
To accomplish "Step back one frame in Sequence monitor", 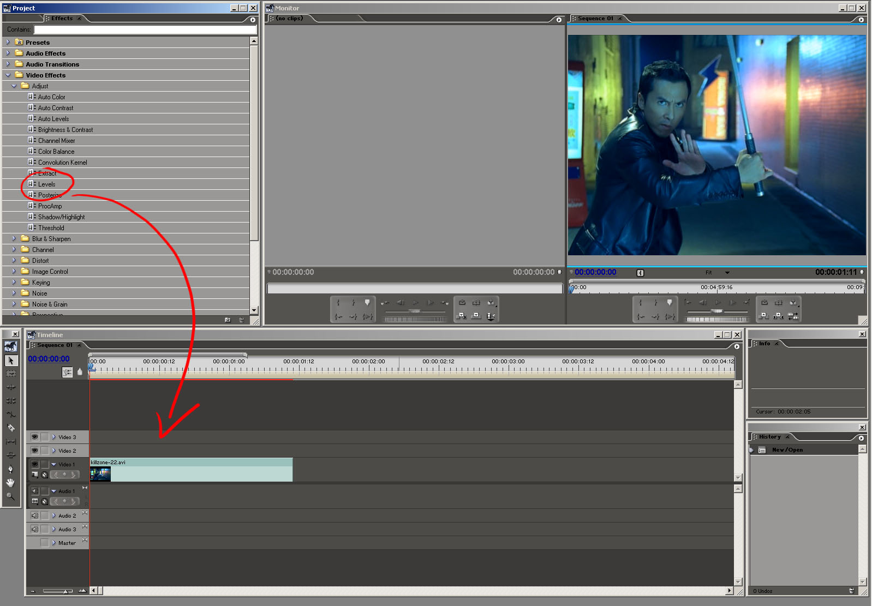I will (x=703, y=303).
